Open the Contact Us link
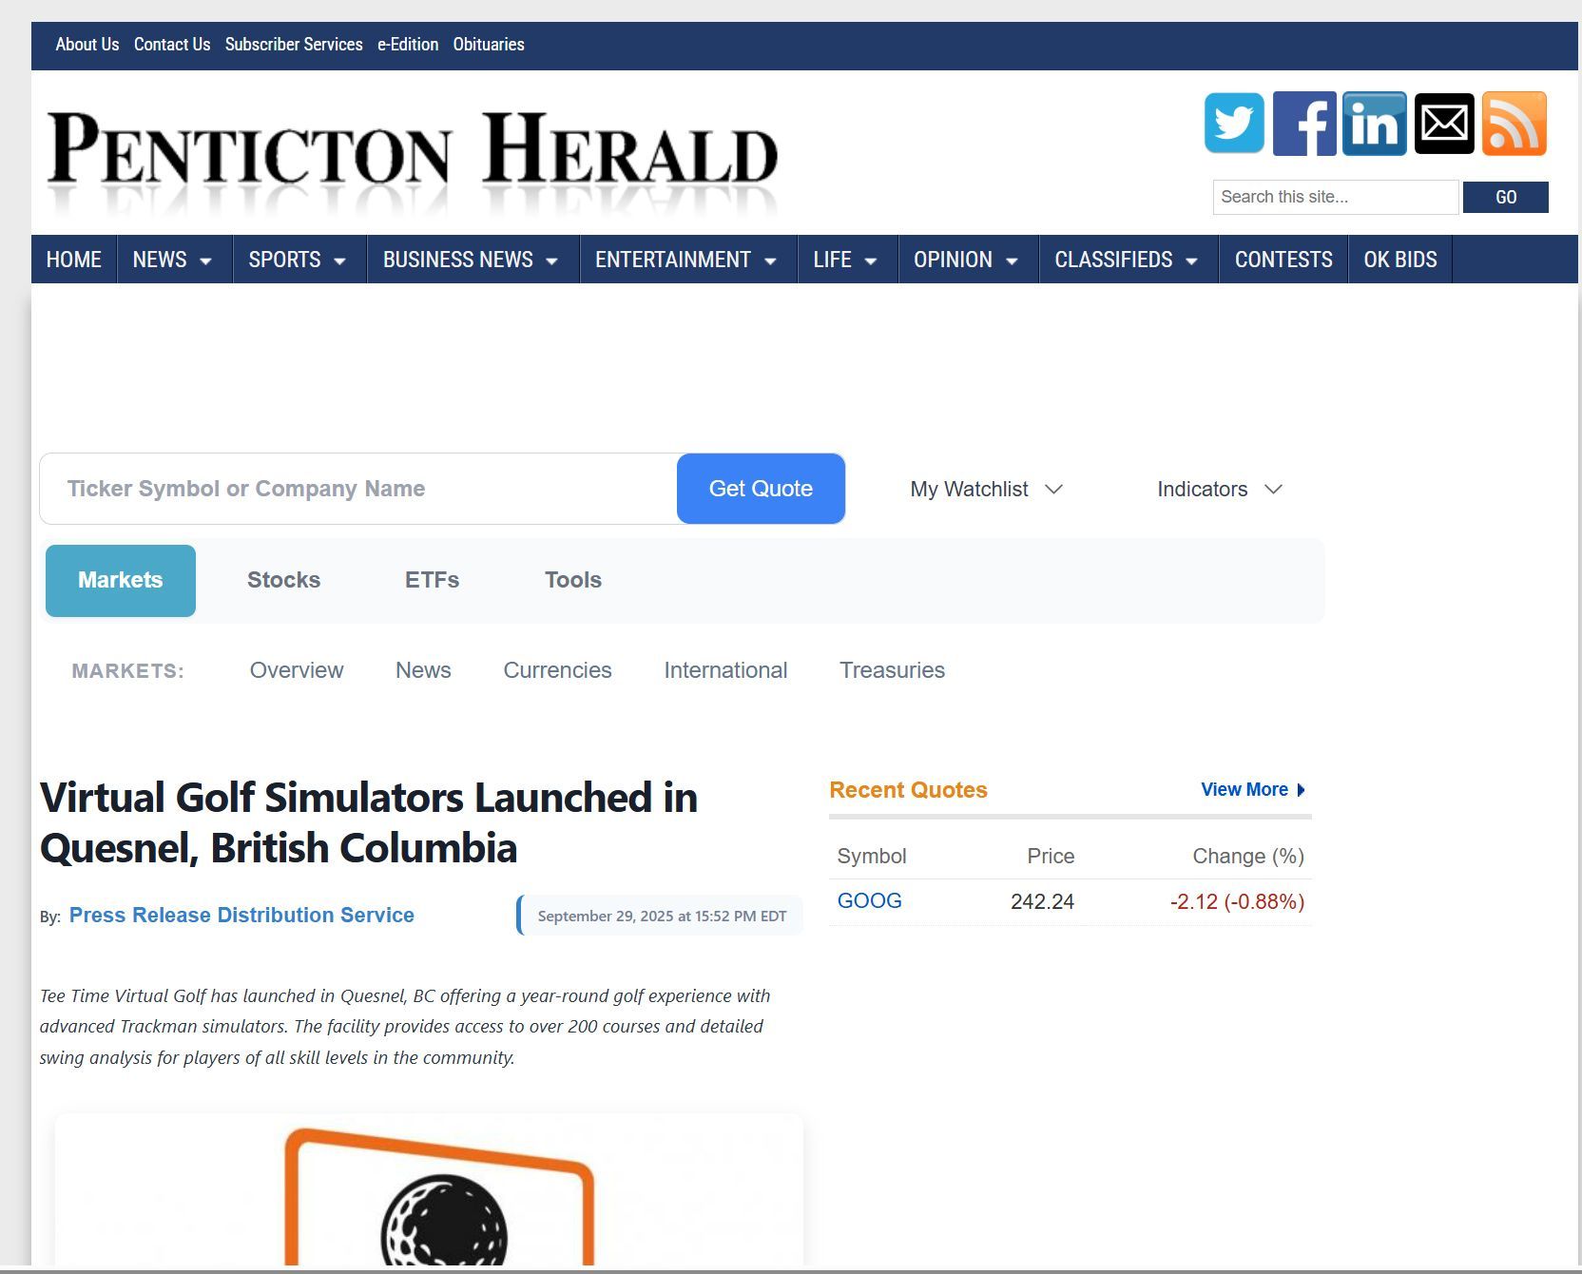This screenshot has width=1582, height=1274. coord(172,45)
